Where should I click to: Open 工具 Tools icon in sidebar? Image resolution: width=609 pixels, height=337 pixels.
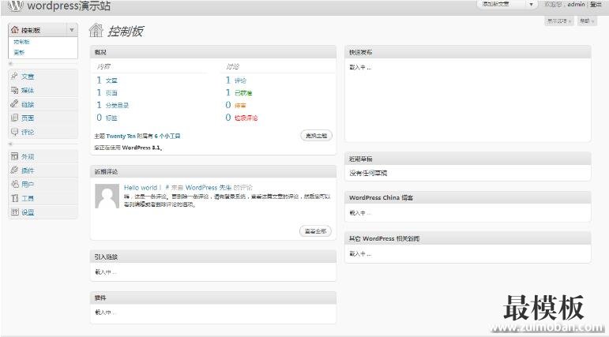(x=14, y=198)
